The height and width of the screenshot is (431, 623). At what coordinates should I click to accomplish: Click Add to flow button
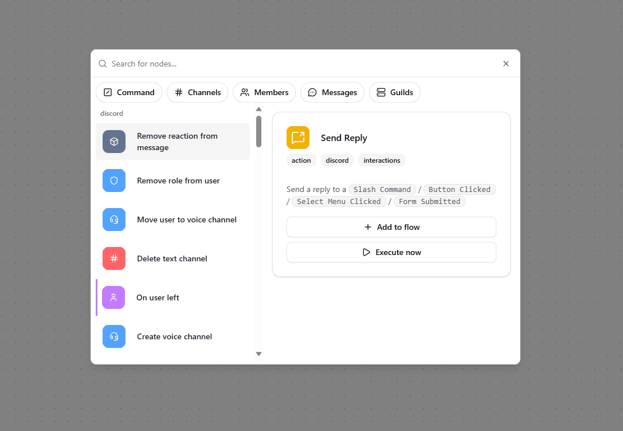[391, 227]
